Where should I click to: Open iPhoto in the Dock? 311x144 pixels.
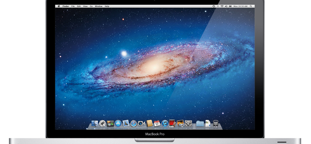pos(180,123)
